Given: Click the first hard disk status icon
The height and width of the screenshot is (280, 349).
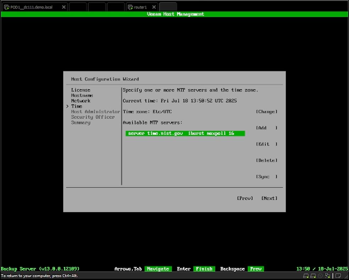Looking at the screenshot, I should [x=306, y=276].
